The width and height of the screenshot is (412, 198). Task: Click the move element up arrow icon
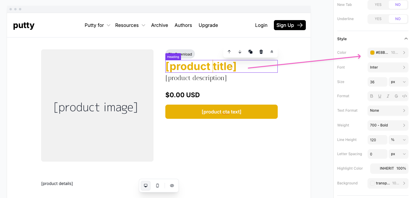(229, 52)
